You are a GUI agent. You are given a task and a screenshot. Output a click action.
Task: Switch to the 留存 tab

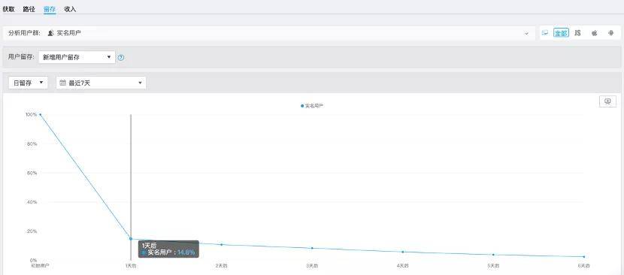[50, 9]
